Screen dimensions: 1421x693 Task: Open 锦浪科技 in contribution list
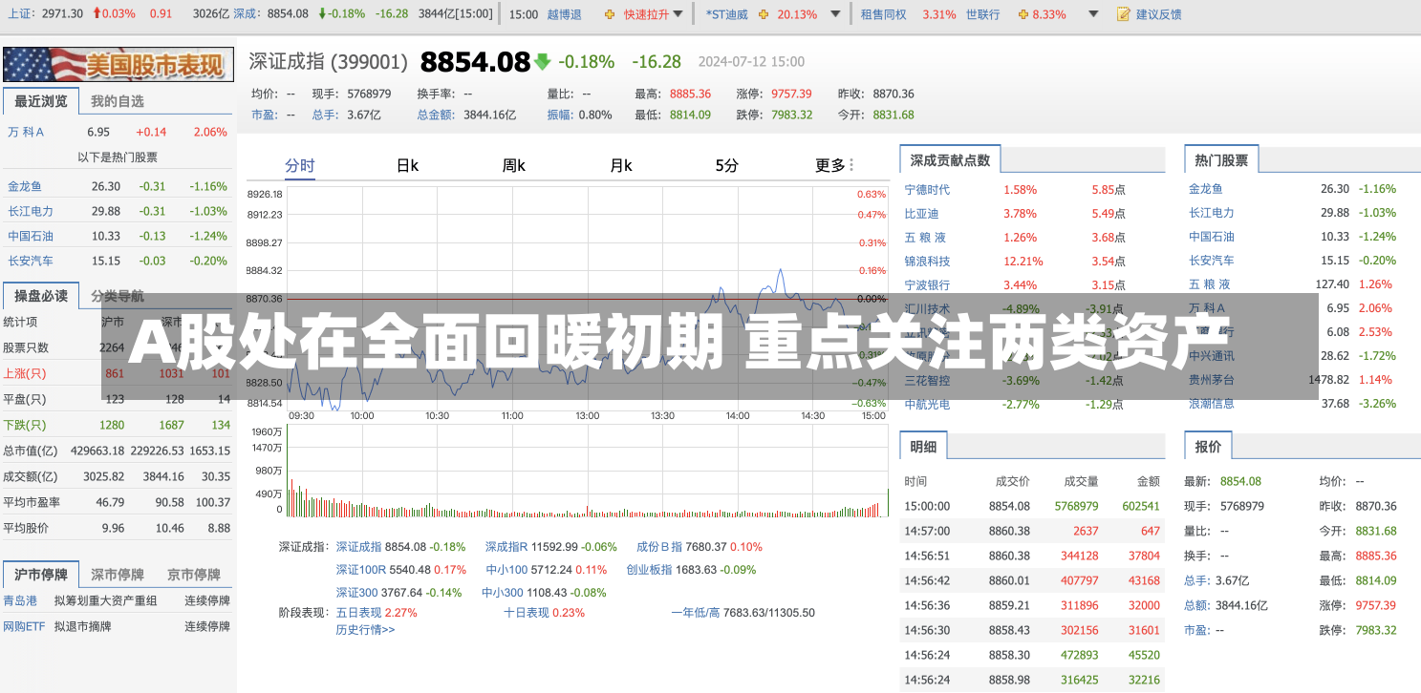(x=927, y=261)
